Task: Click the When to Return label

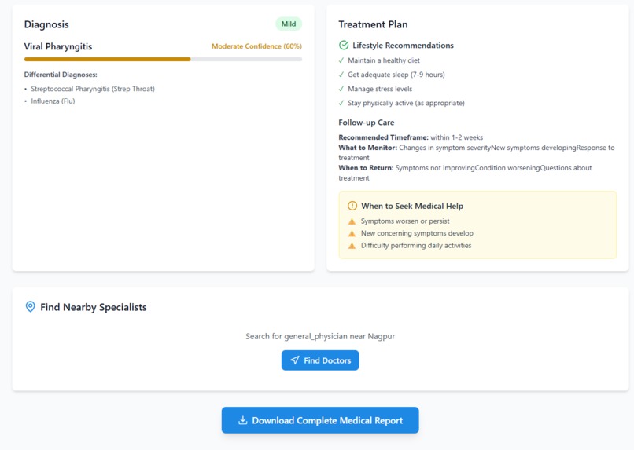Action: click(x=366, y=168)
